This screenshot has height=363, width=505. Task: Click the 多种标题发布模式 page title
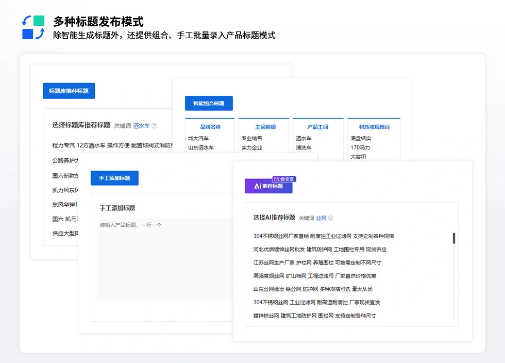coord(98,22)
